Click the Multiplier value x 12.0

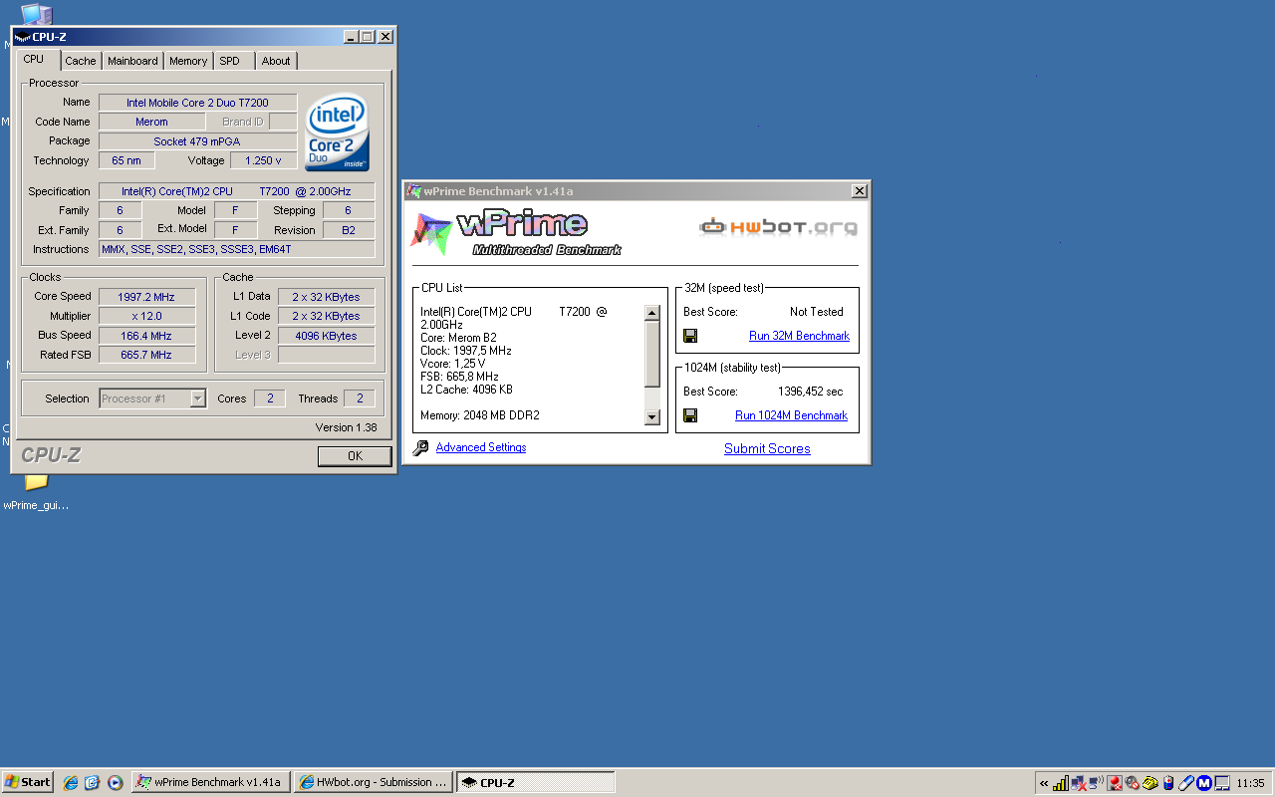(x=146, y=316)
